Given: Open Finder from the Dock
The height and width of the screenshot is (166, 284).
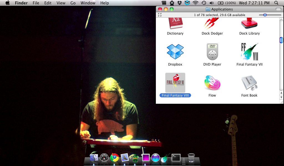Looking at the screenshot, I should [94, 158].
